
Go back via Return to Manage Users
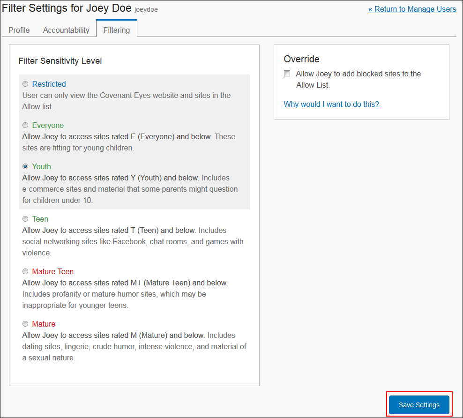(412, 9)
